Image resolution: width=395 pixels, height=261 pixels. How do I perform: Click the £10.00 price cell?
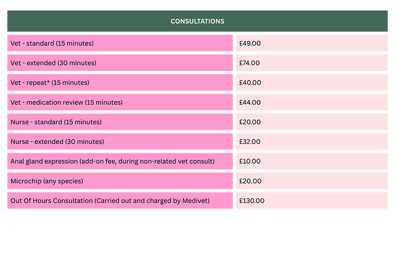coord(312,161)
